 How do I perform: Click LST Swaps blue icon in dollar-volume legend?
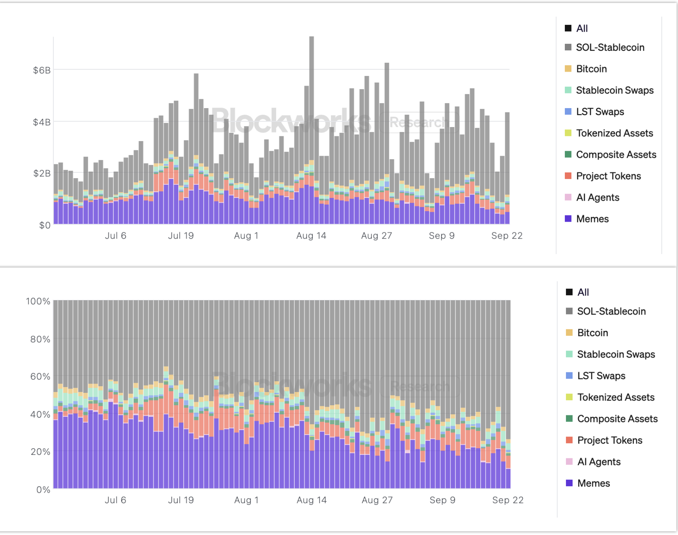568,112
